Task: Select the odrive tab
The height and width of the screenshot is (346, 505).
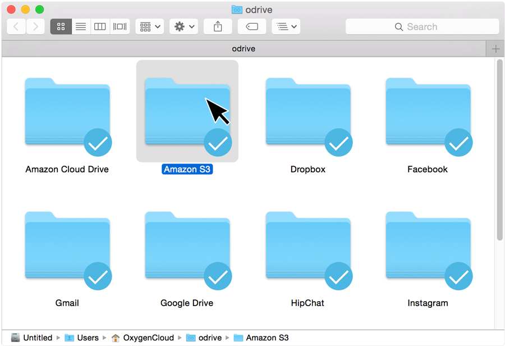Action: (243, 48)
